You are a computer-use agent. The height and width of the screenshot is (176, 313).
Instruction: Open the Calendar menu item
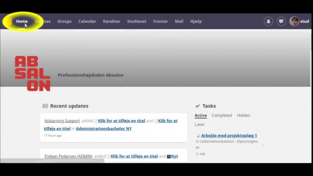tap(87, 21)
